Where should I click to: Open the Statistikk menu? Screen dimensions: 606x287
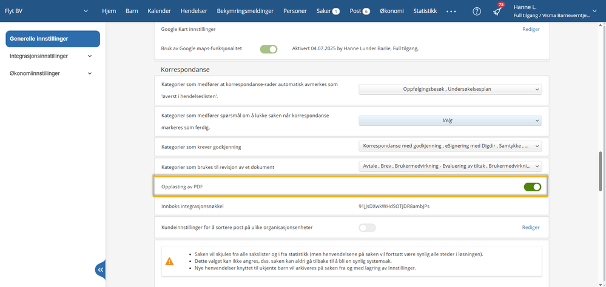pos(425,11)
